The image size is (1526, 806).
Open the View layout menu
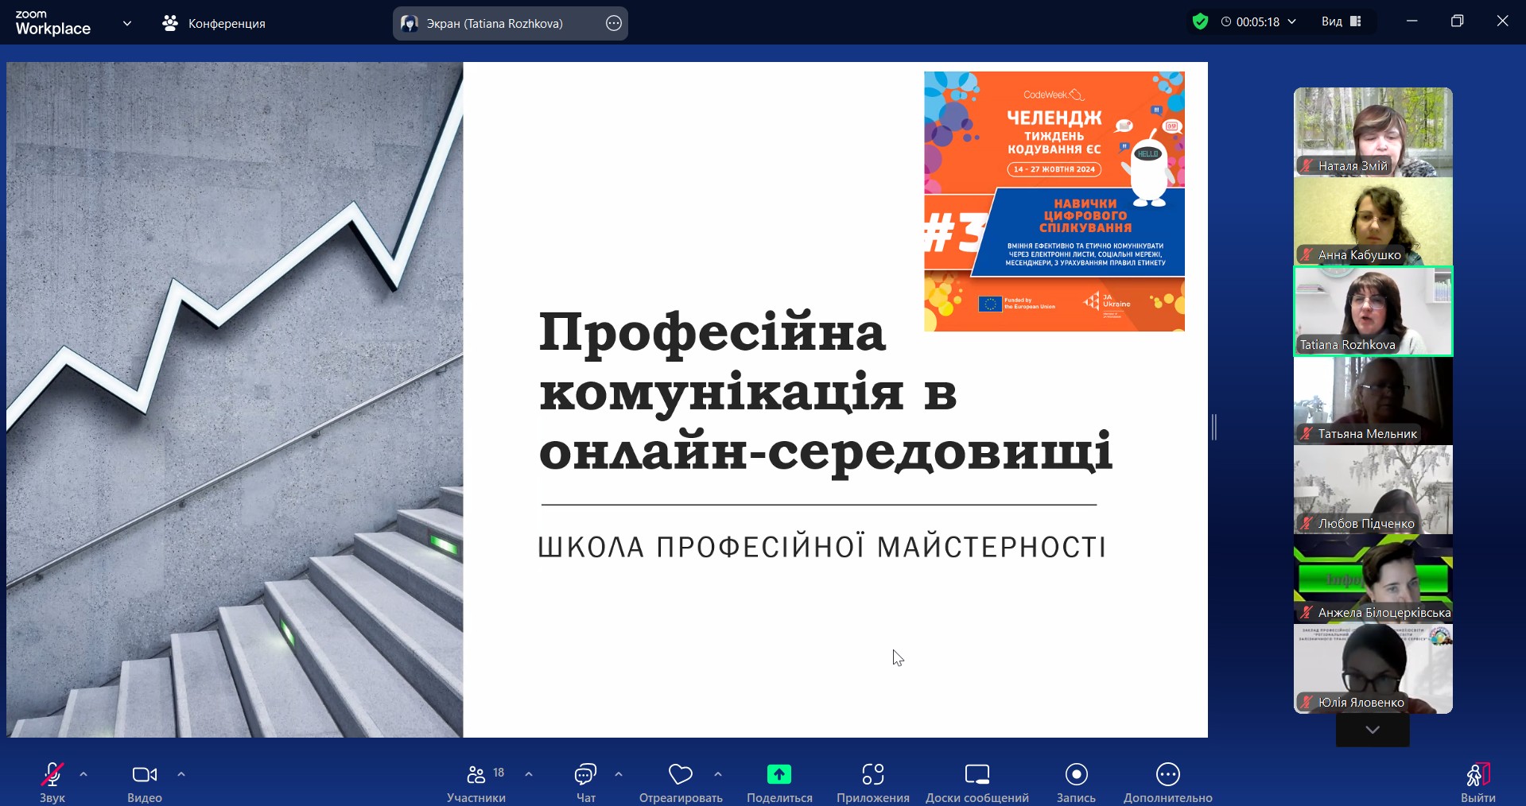pyautogui.click(x=1342, y=22)
